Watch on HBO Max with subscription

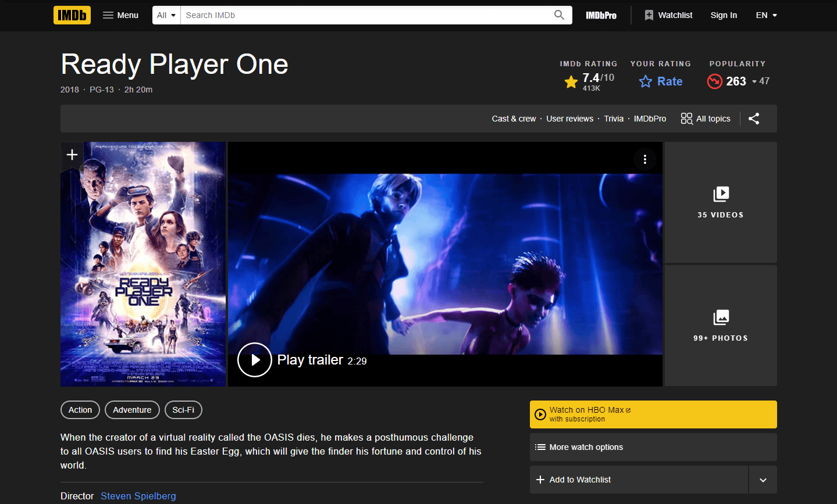(x=653, y=414)
